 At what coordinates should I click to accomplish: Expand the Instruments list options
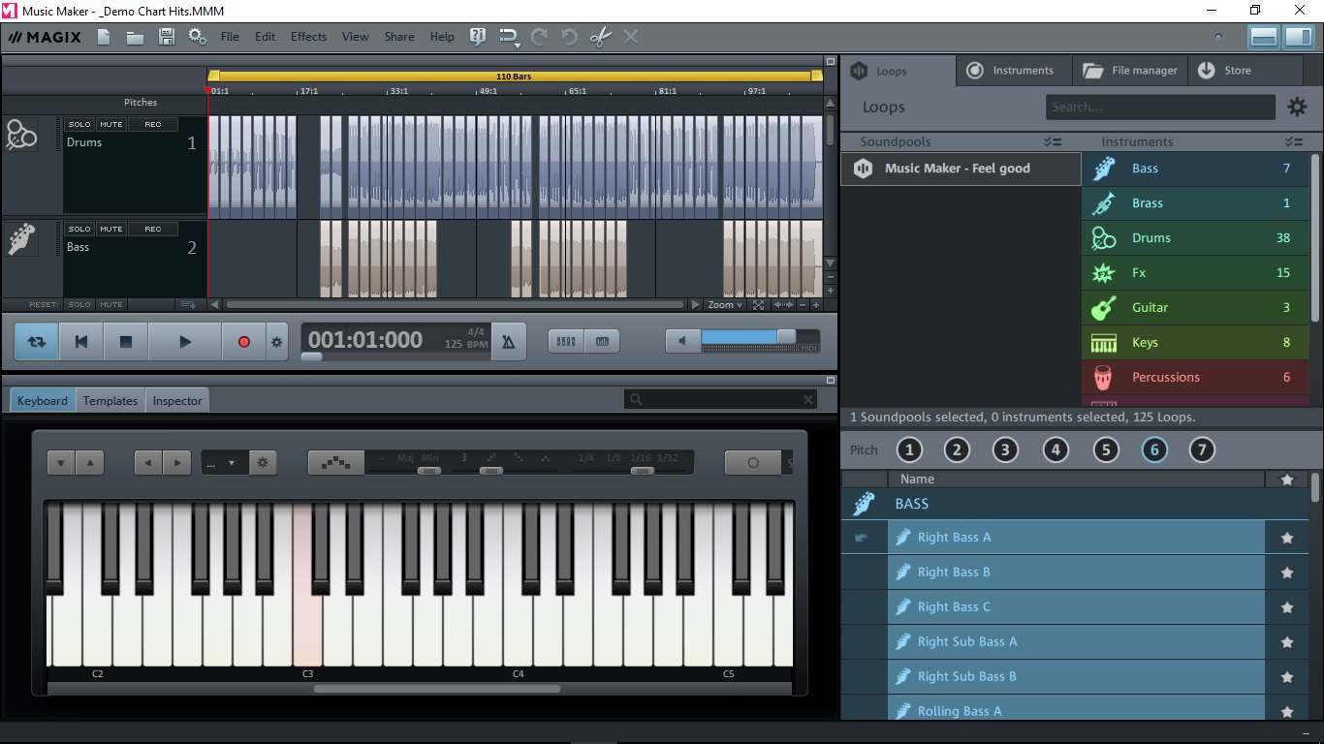pos(1293,141)
